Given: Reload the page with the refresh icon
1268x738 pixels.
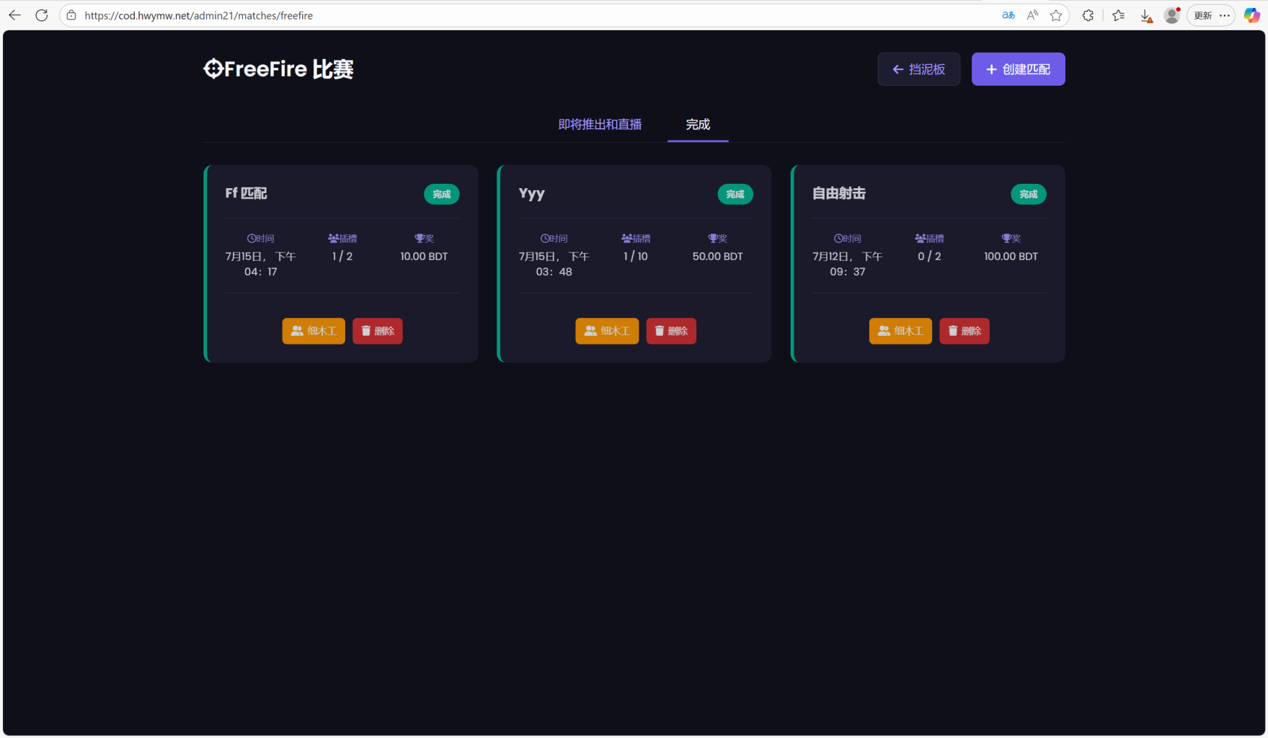Looking at the screenshot, I should tap(42, 15).
